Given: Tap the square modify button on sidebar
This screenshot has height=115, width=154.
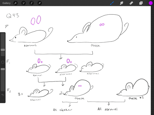Looking at the screenshot, I should pos(3,62).
